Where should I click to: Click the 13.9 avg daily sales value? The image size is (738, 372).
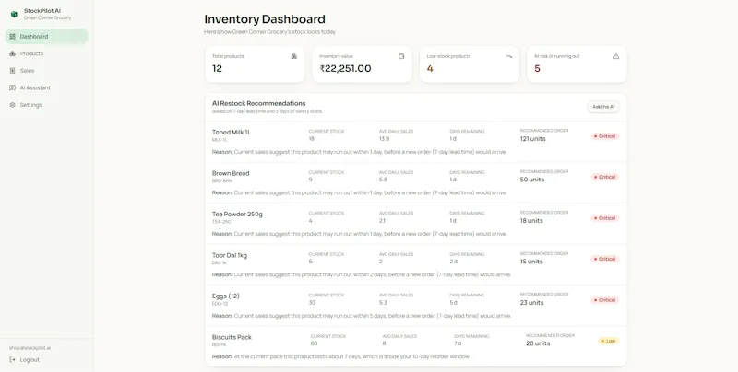384,139
